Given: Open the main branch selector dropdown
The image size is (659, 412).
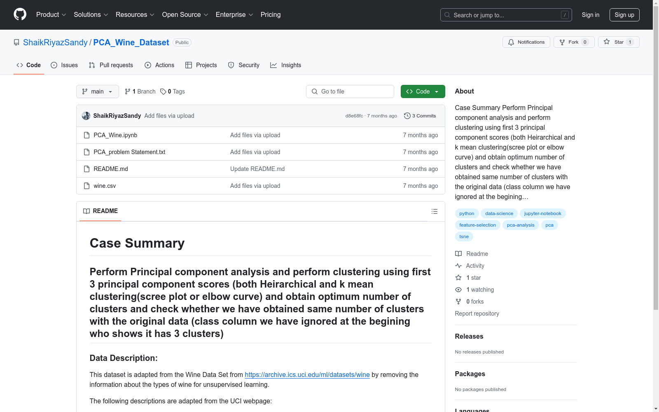Looking at the screenshot, I should click(98, 91).
